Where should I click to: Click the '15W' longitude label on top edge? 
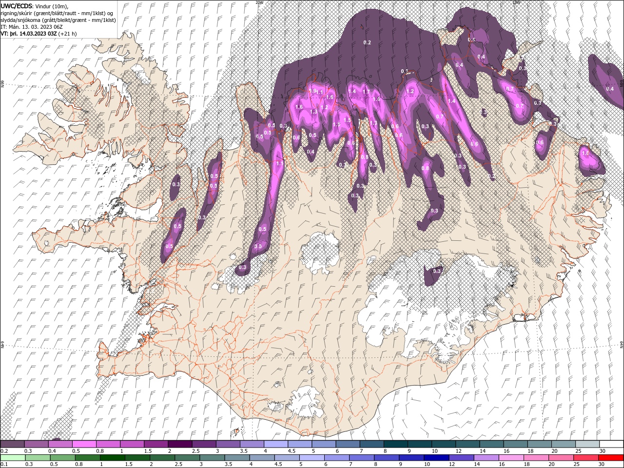516,2
